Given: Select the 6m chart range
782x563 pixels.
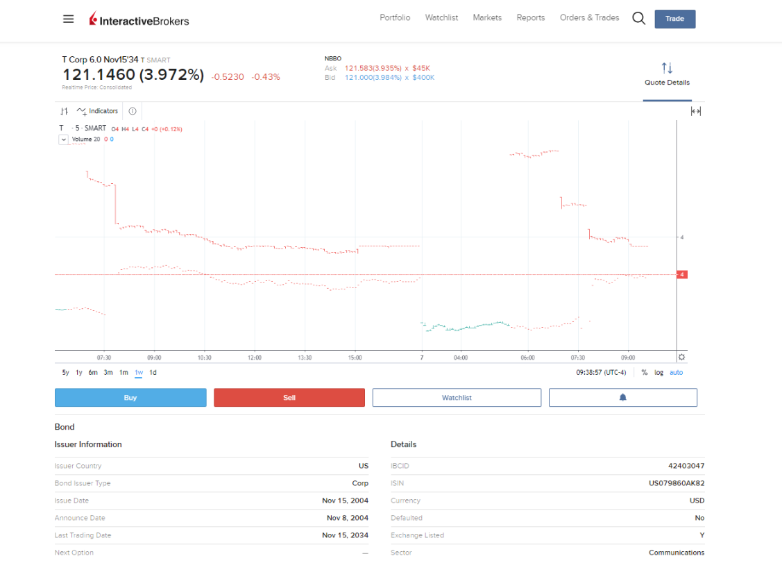Looking at the screenshot, I should pyautogui.click(x=93, y=373).
